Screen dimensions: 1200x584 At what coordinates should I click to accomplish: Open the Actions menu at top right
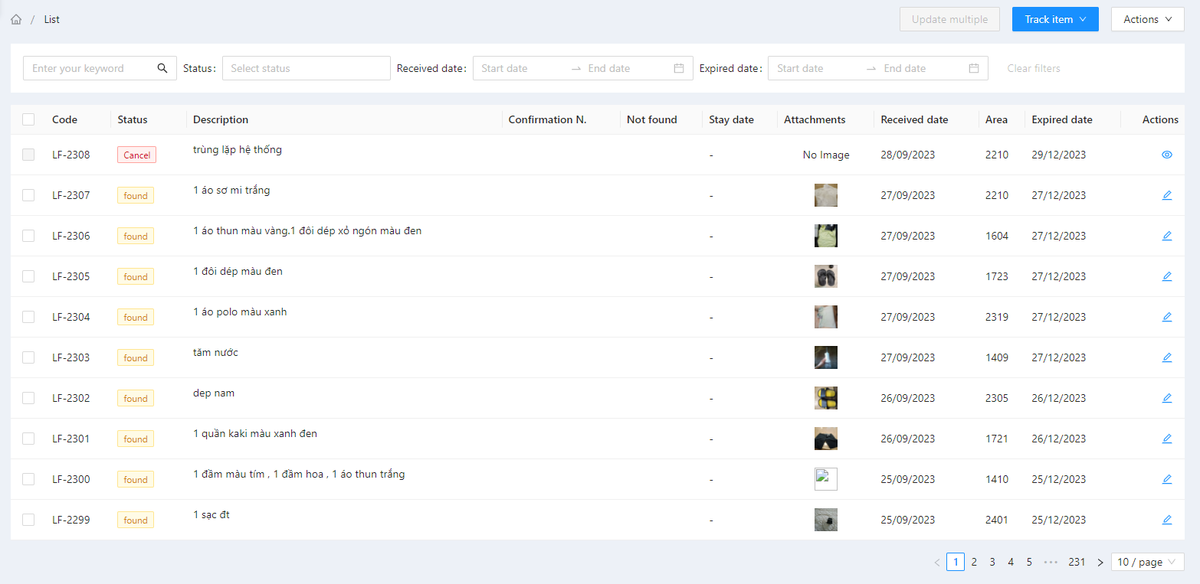(1146, 19)
